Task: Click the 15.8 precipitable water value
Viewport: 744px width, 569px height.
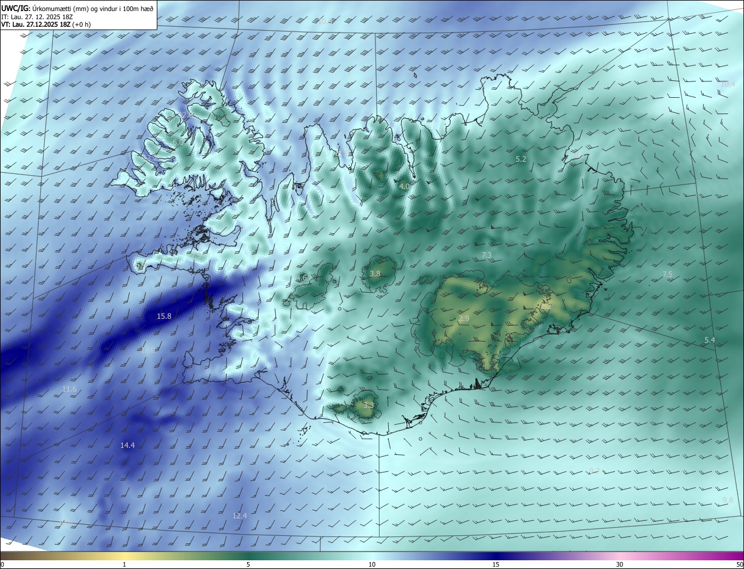Action: [164, 316]
